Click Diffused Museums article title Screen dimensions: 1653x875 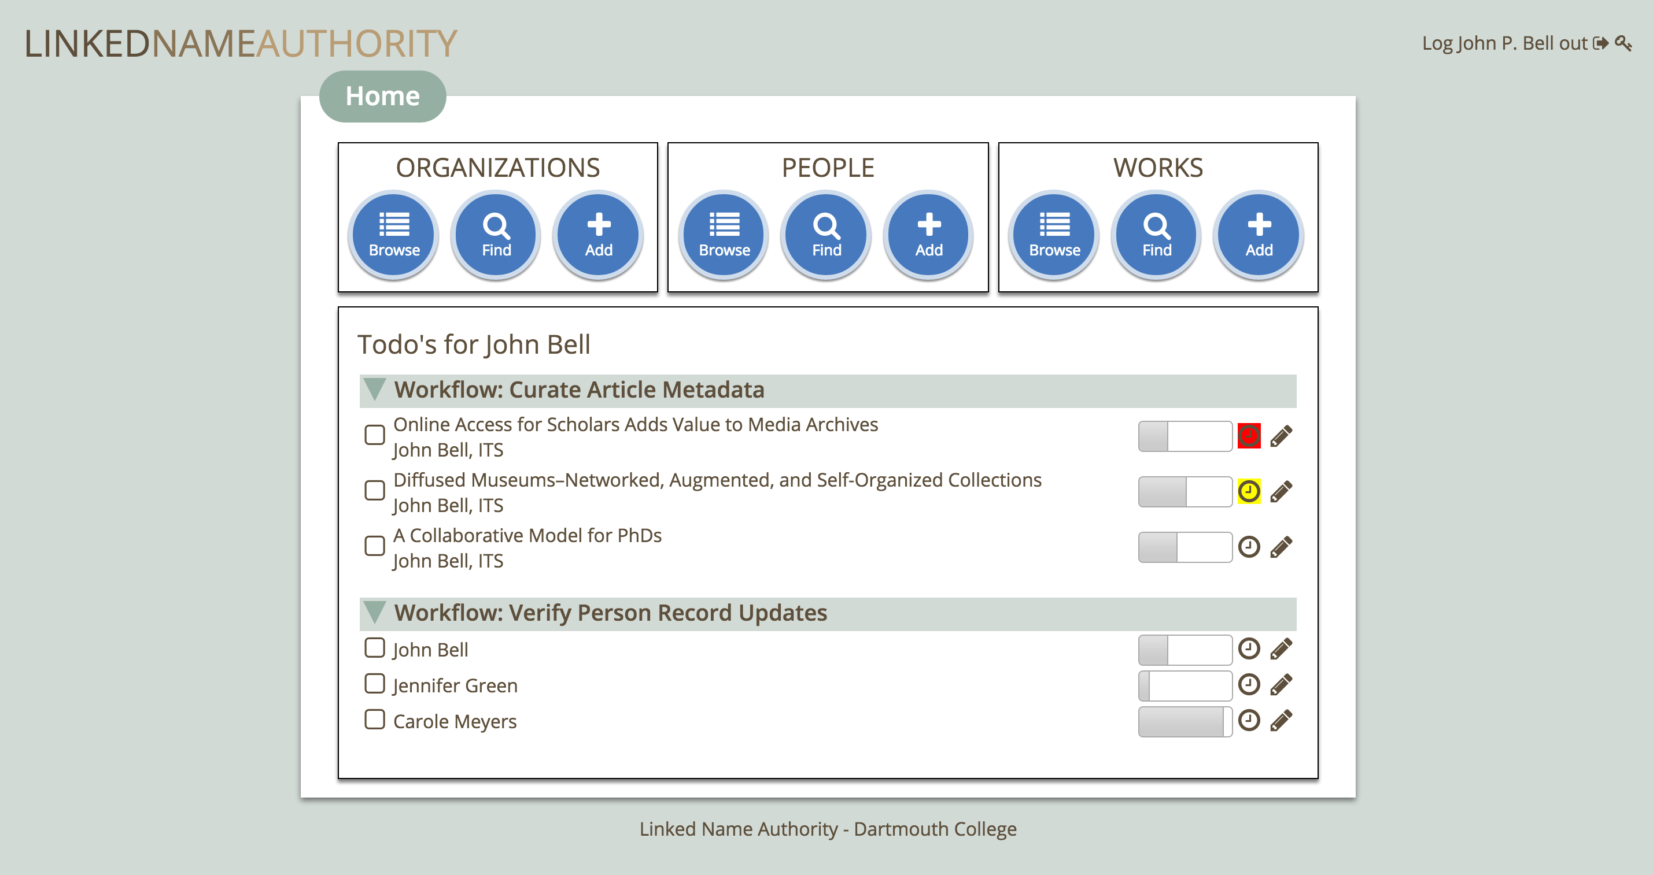click(x=717, y=480)
